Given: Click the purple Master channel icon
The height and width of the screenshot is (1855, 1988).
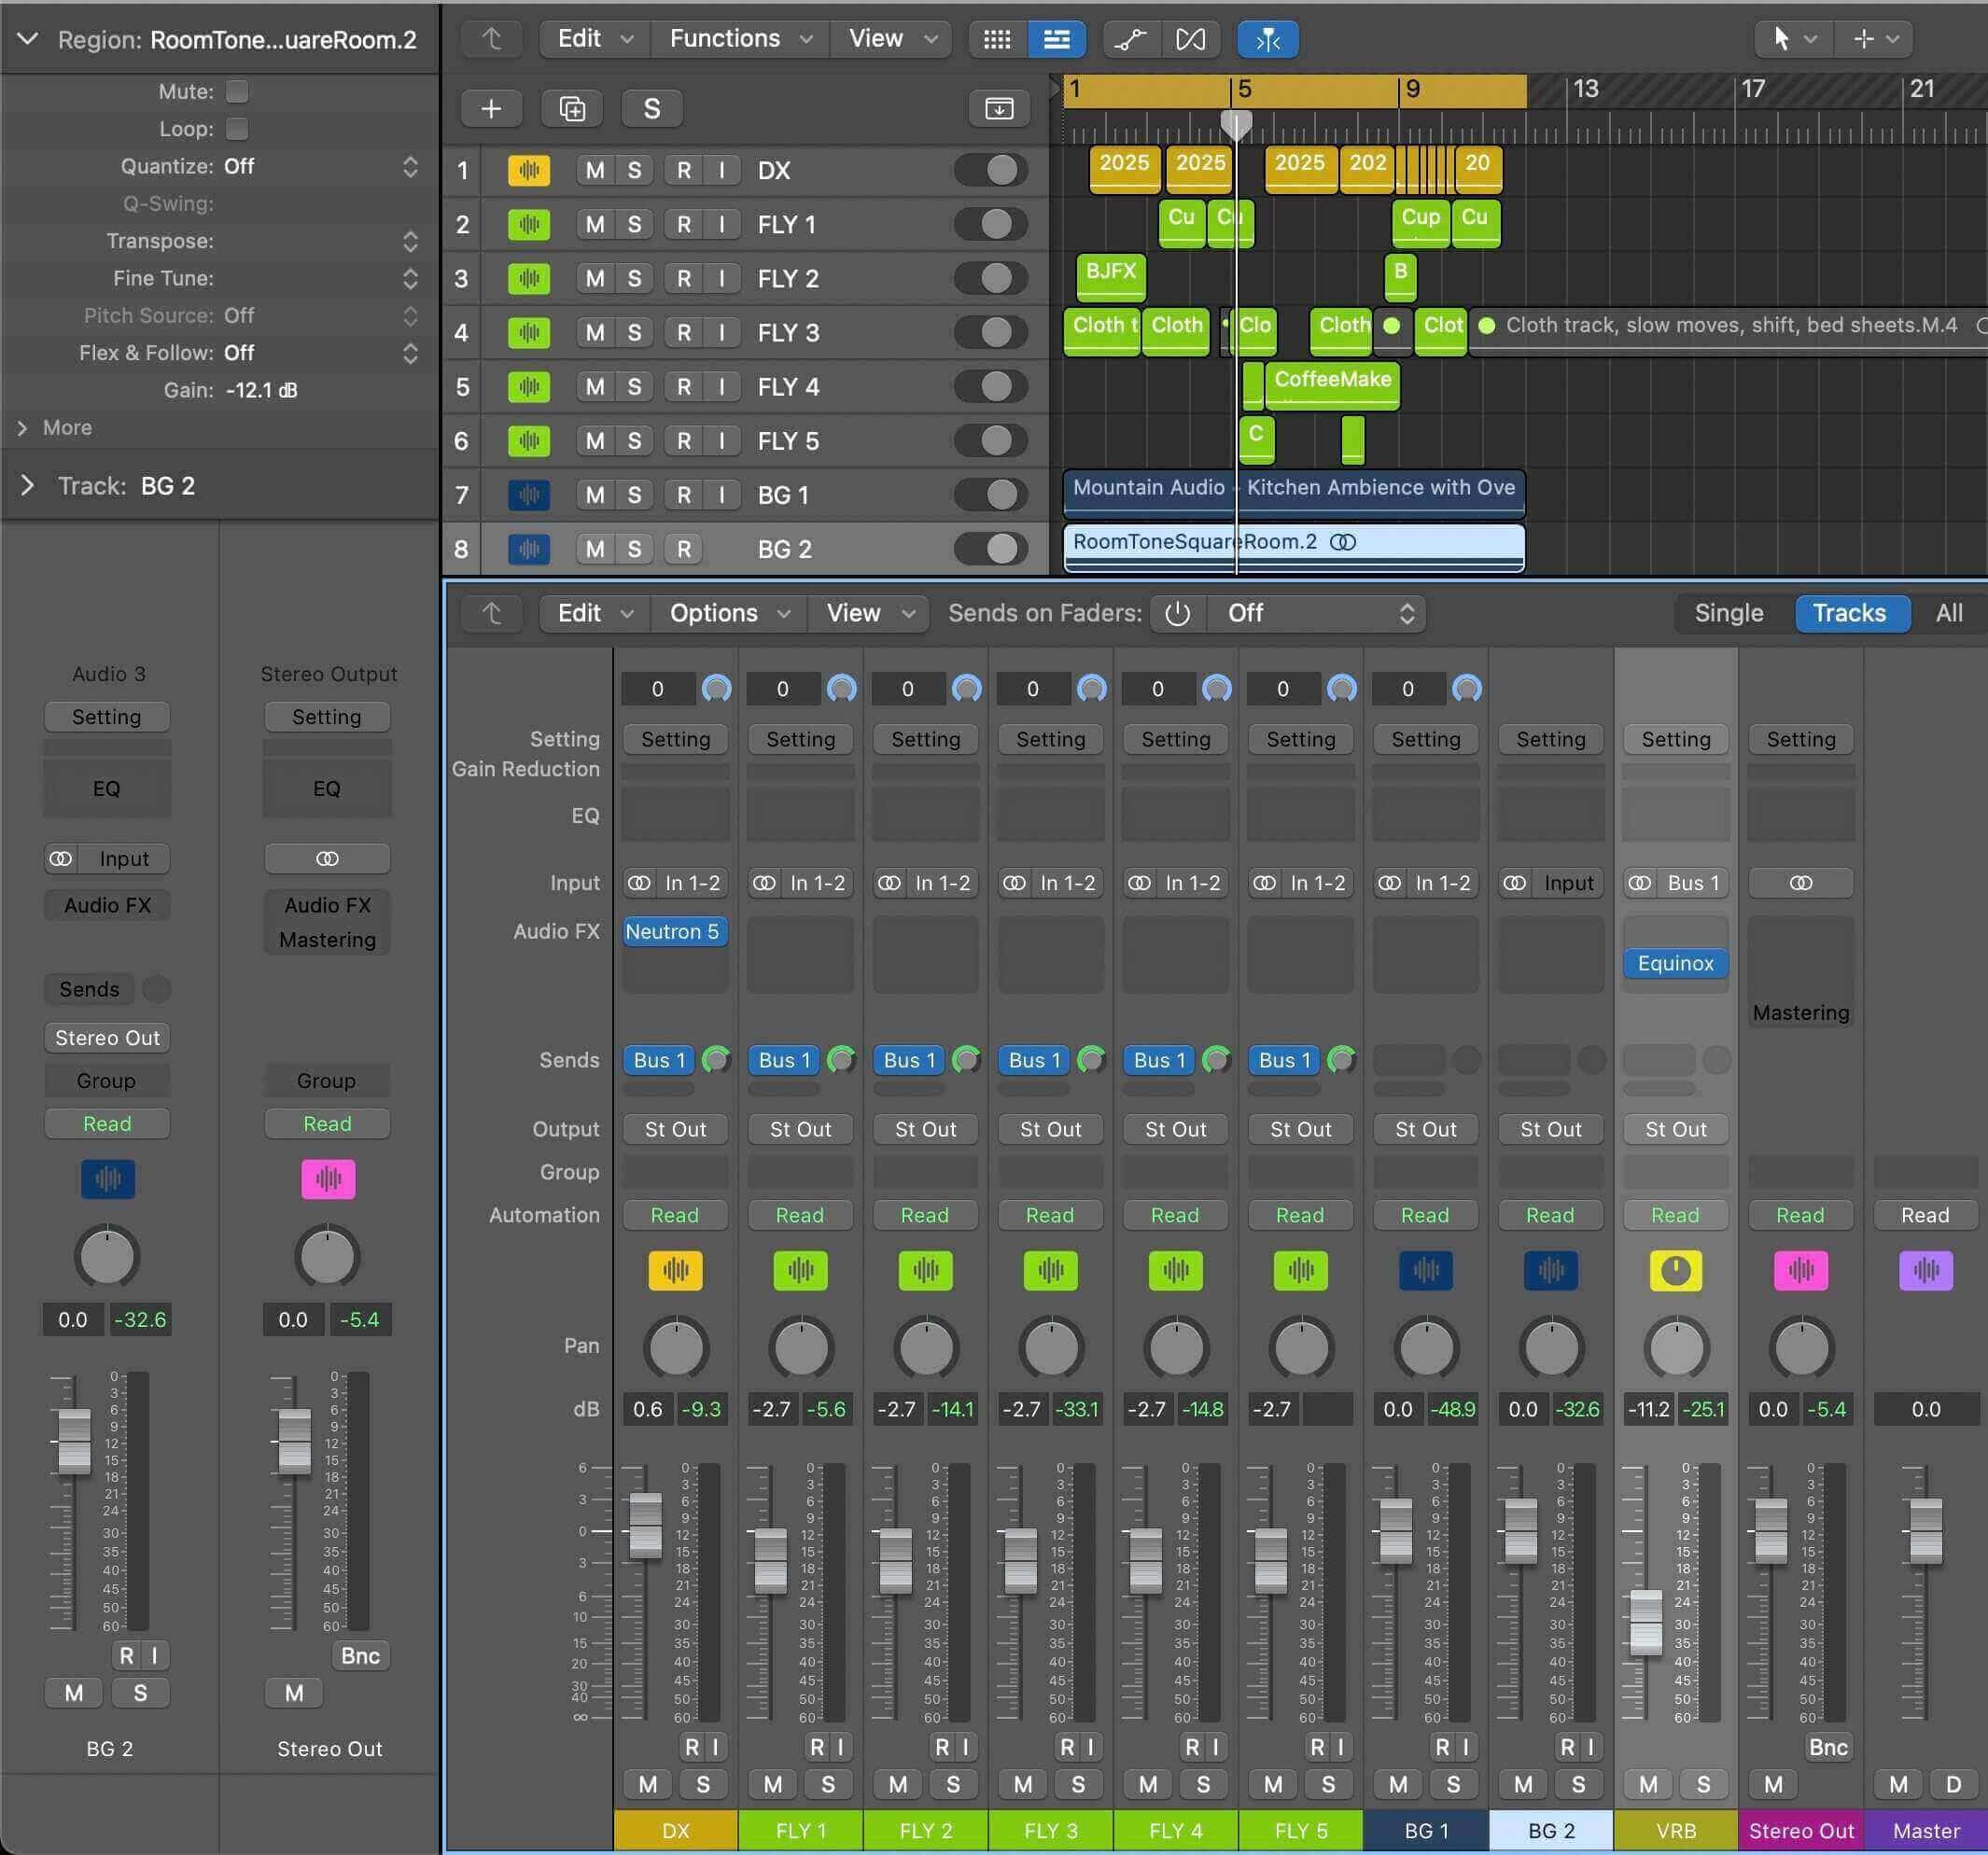Looking at the screenshot, I should 1925,1270.
